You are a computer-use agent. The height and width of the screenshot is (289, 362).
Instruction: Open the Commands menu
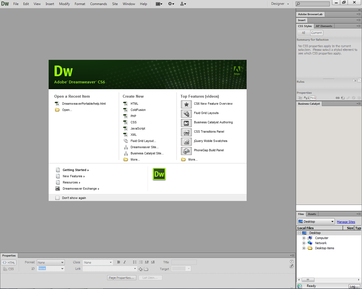[x=98, y=4]
